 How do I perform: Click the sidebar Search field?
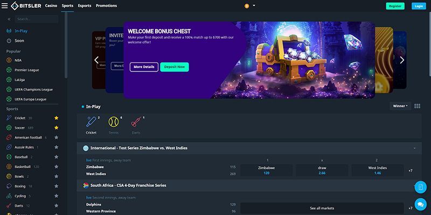pyautogui.click(x=37, y=19)
